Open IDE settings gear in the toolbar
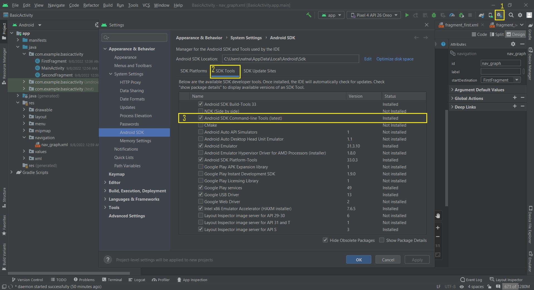The width and height of the screenshot is (534, 290). pyautogui.click(x=520, y=15)
